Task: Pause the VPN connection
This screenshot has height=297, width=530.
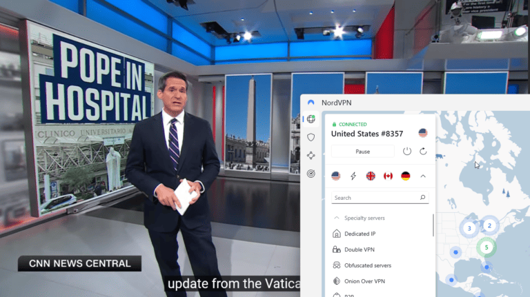Action: tap(363, 151)
